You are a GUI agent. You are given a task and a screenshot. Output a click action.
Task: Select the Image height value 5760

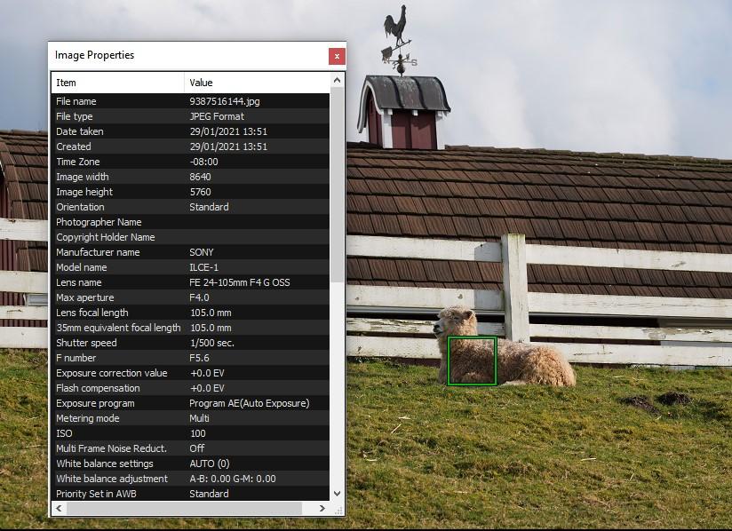point(200,192)
